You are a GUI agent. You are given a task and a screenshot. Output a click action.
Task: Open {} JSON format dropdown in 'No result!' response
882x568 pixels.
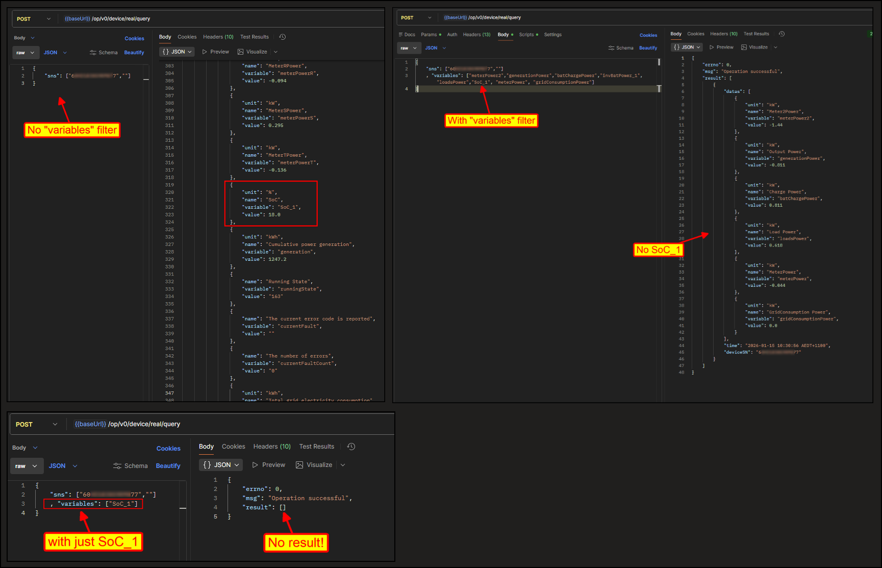click(x=221, y=465)
